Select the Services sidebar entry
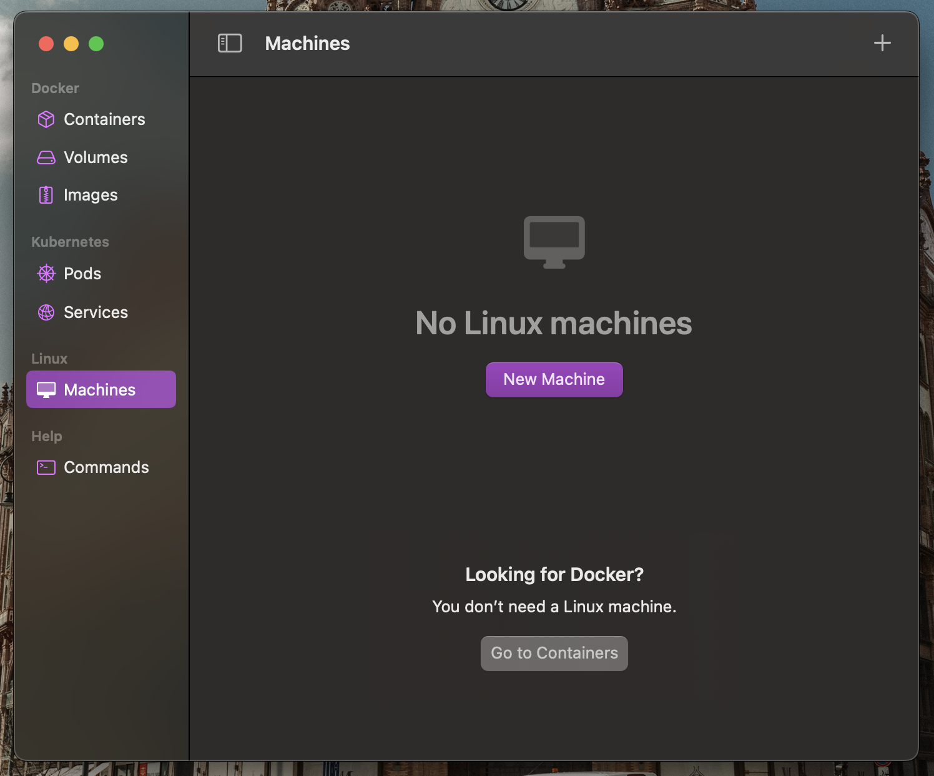Viewport: 934px width, 776px height. tap(96, 312)
